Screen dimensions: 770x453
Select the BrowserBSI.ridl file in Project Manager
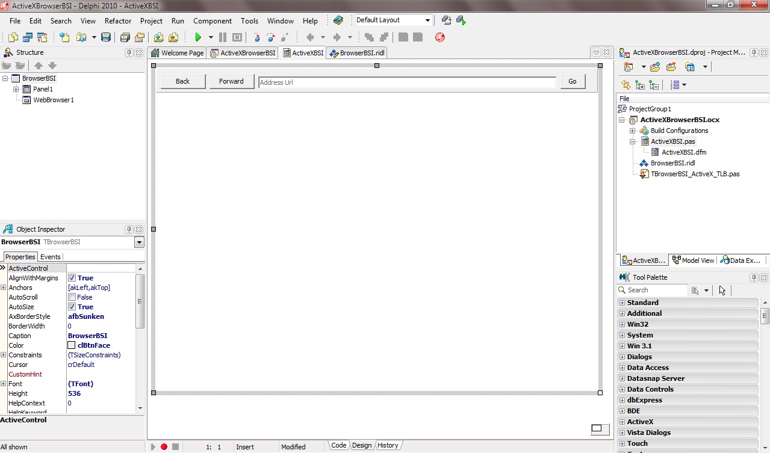pos(672,163)
